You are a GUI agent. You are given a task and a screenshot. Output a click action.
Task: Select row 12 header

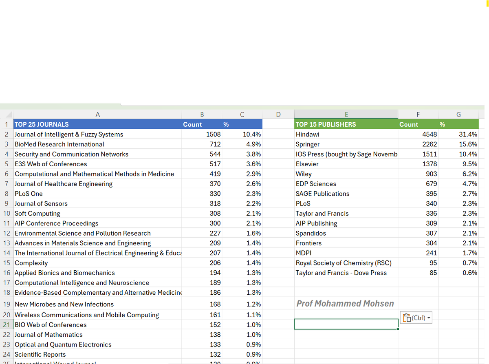click(x=7, y=233)
